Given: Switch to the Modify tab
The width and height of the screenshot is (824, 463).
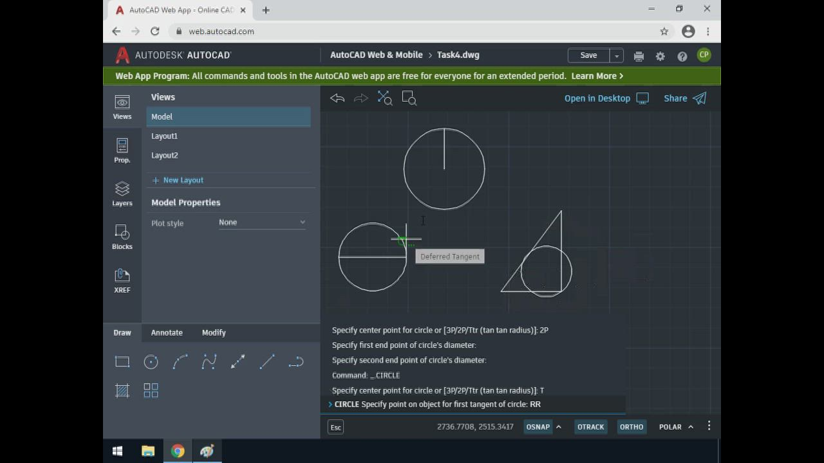Looking at the screenshot, I should coord(214,332).
